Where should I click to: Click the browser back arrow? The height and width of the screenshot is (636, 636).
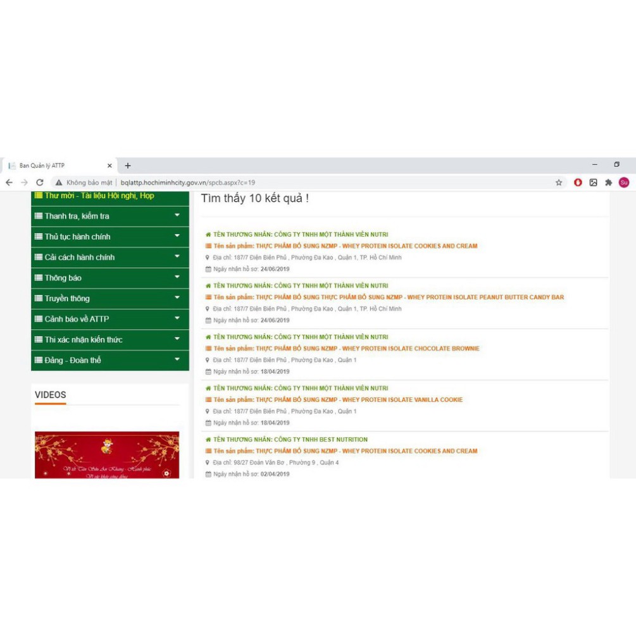9,182
